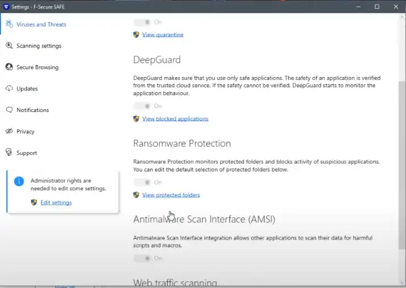The height and width of the screenshot is (288, 406).
Task: Click the shield icon beside View quarantine
Action: [x=136, y=35]
